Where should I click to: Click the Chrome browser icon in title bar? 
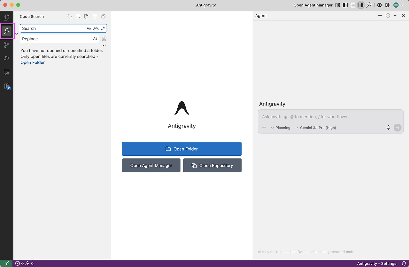click(379, 5)
